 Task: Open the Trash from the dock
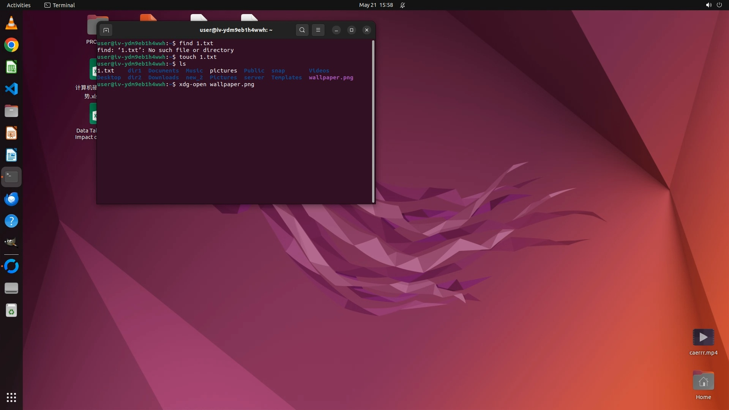[x=11, y=311]
